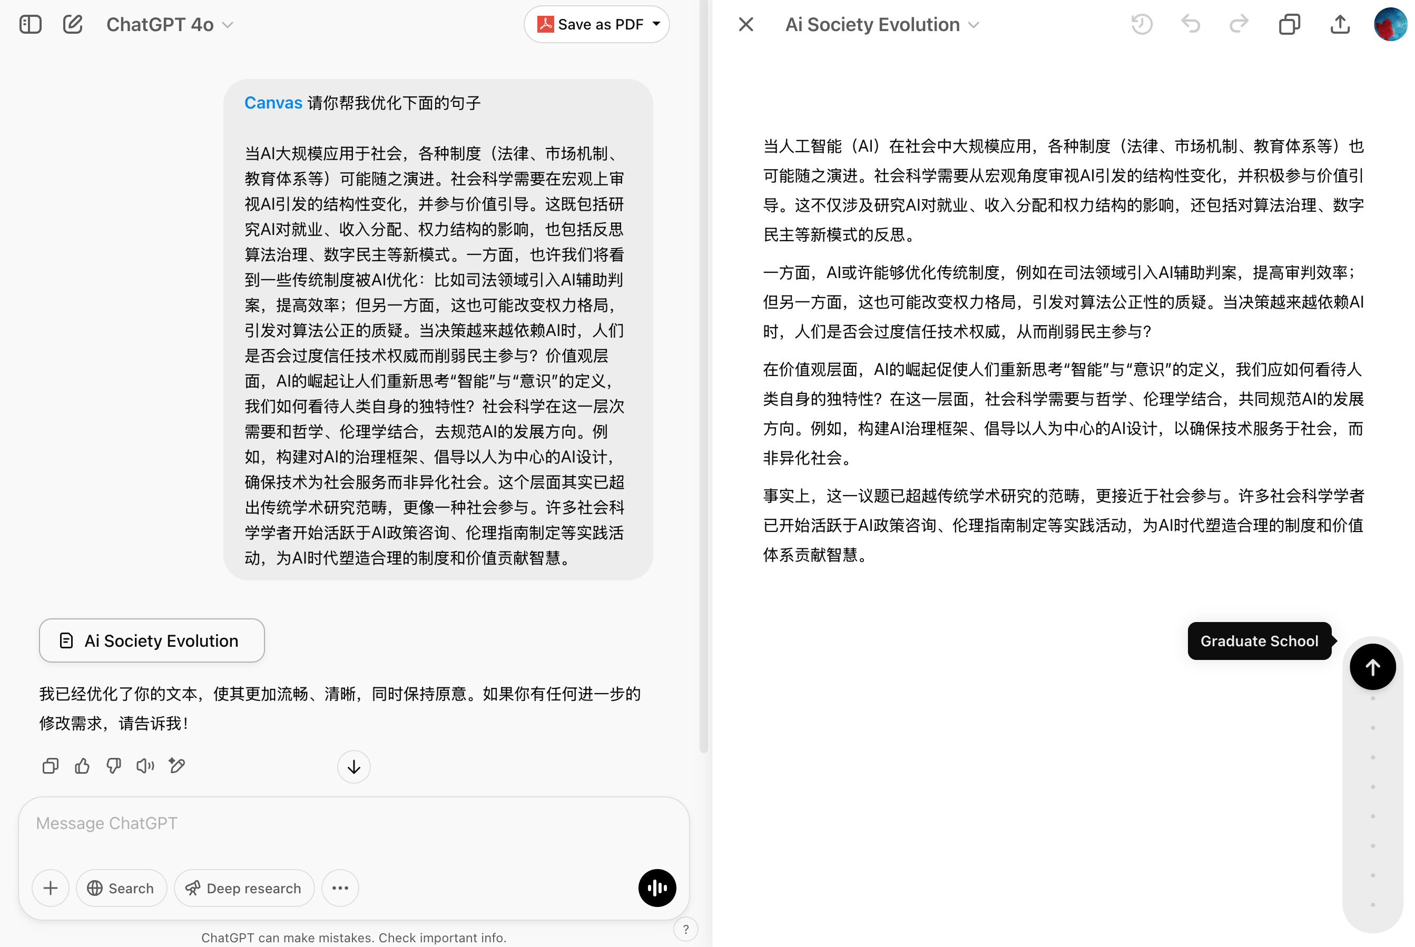Screen dimensions: 1415x947
Task: Give thumbs down to the response
Action: click(114, 766)
